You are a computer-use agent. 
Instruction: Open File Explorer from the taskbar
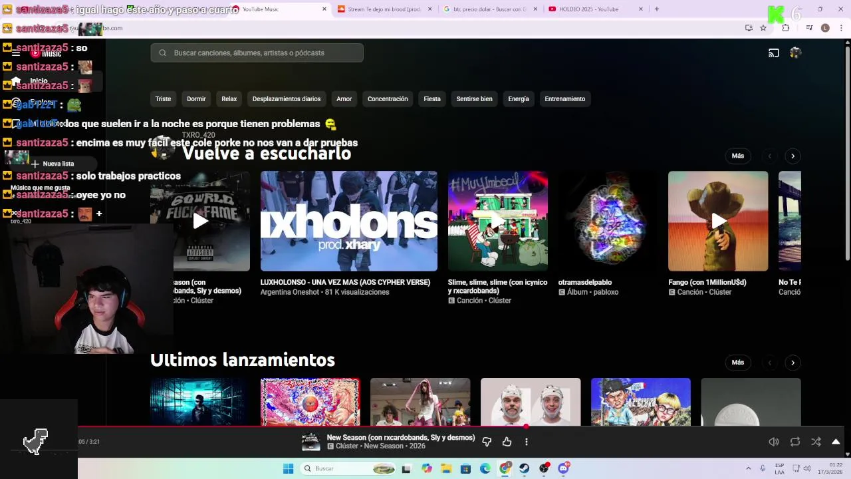pyautogui.click(x=446, y=469)
